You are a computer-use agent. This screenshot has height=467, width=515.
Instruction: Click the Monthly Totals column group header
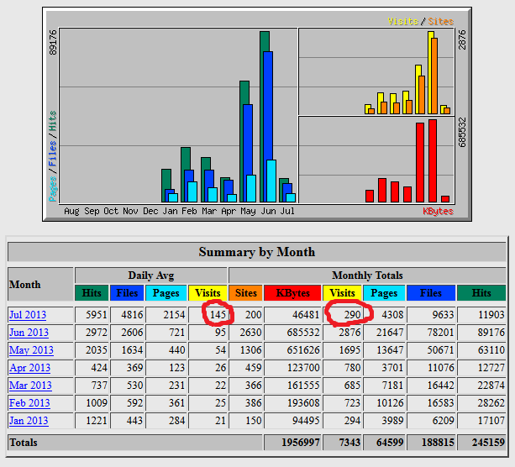coord(367,275)
